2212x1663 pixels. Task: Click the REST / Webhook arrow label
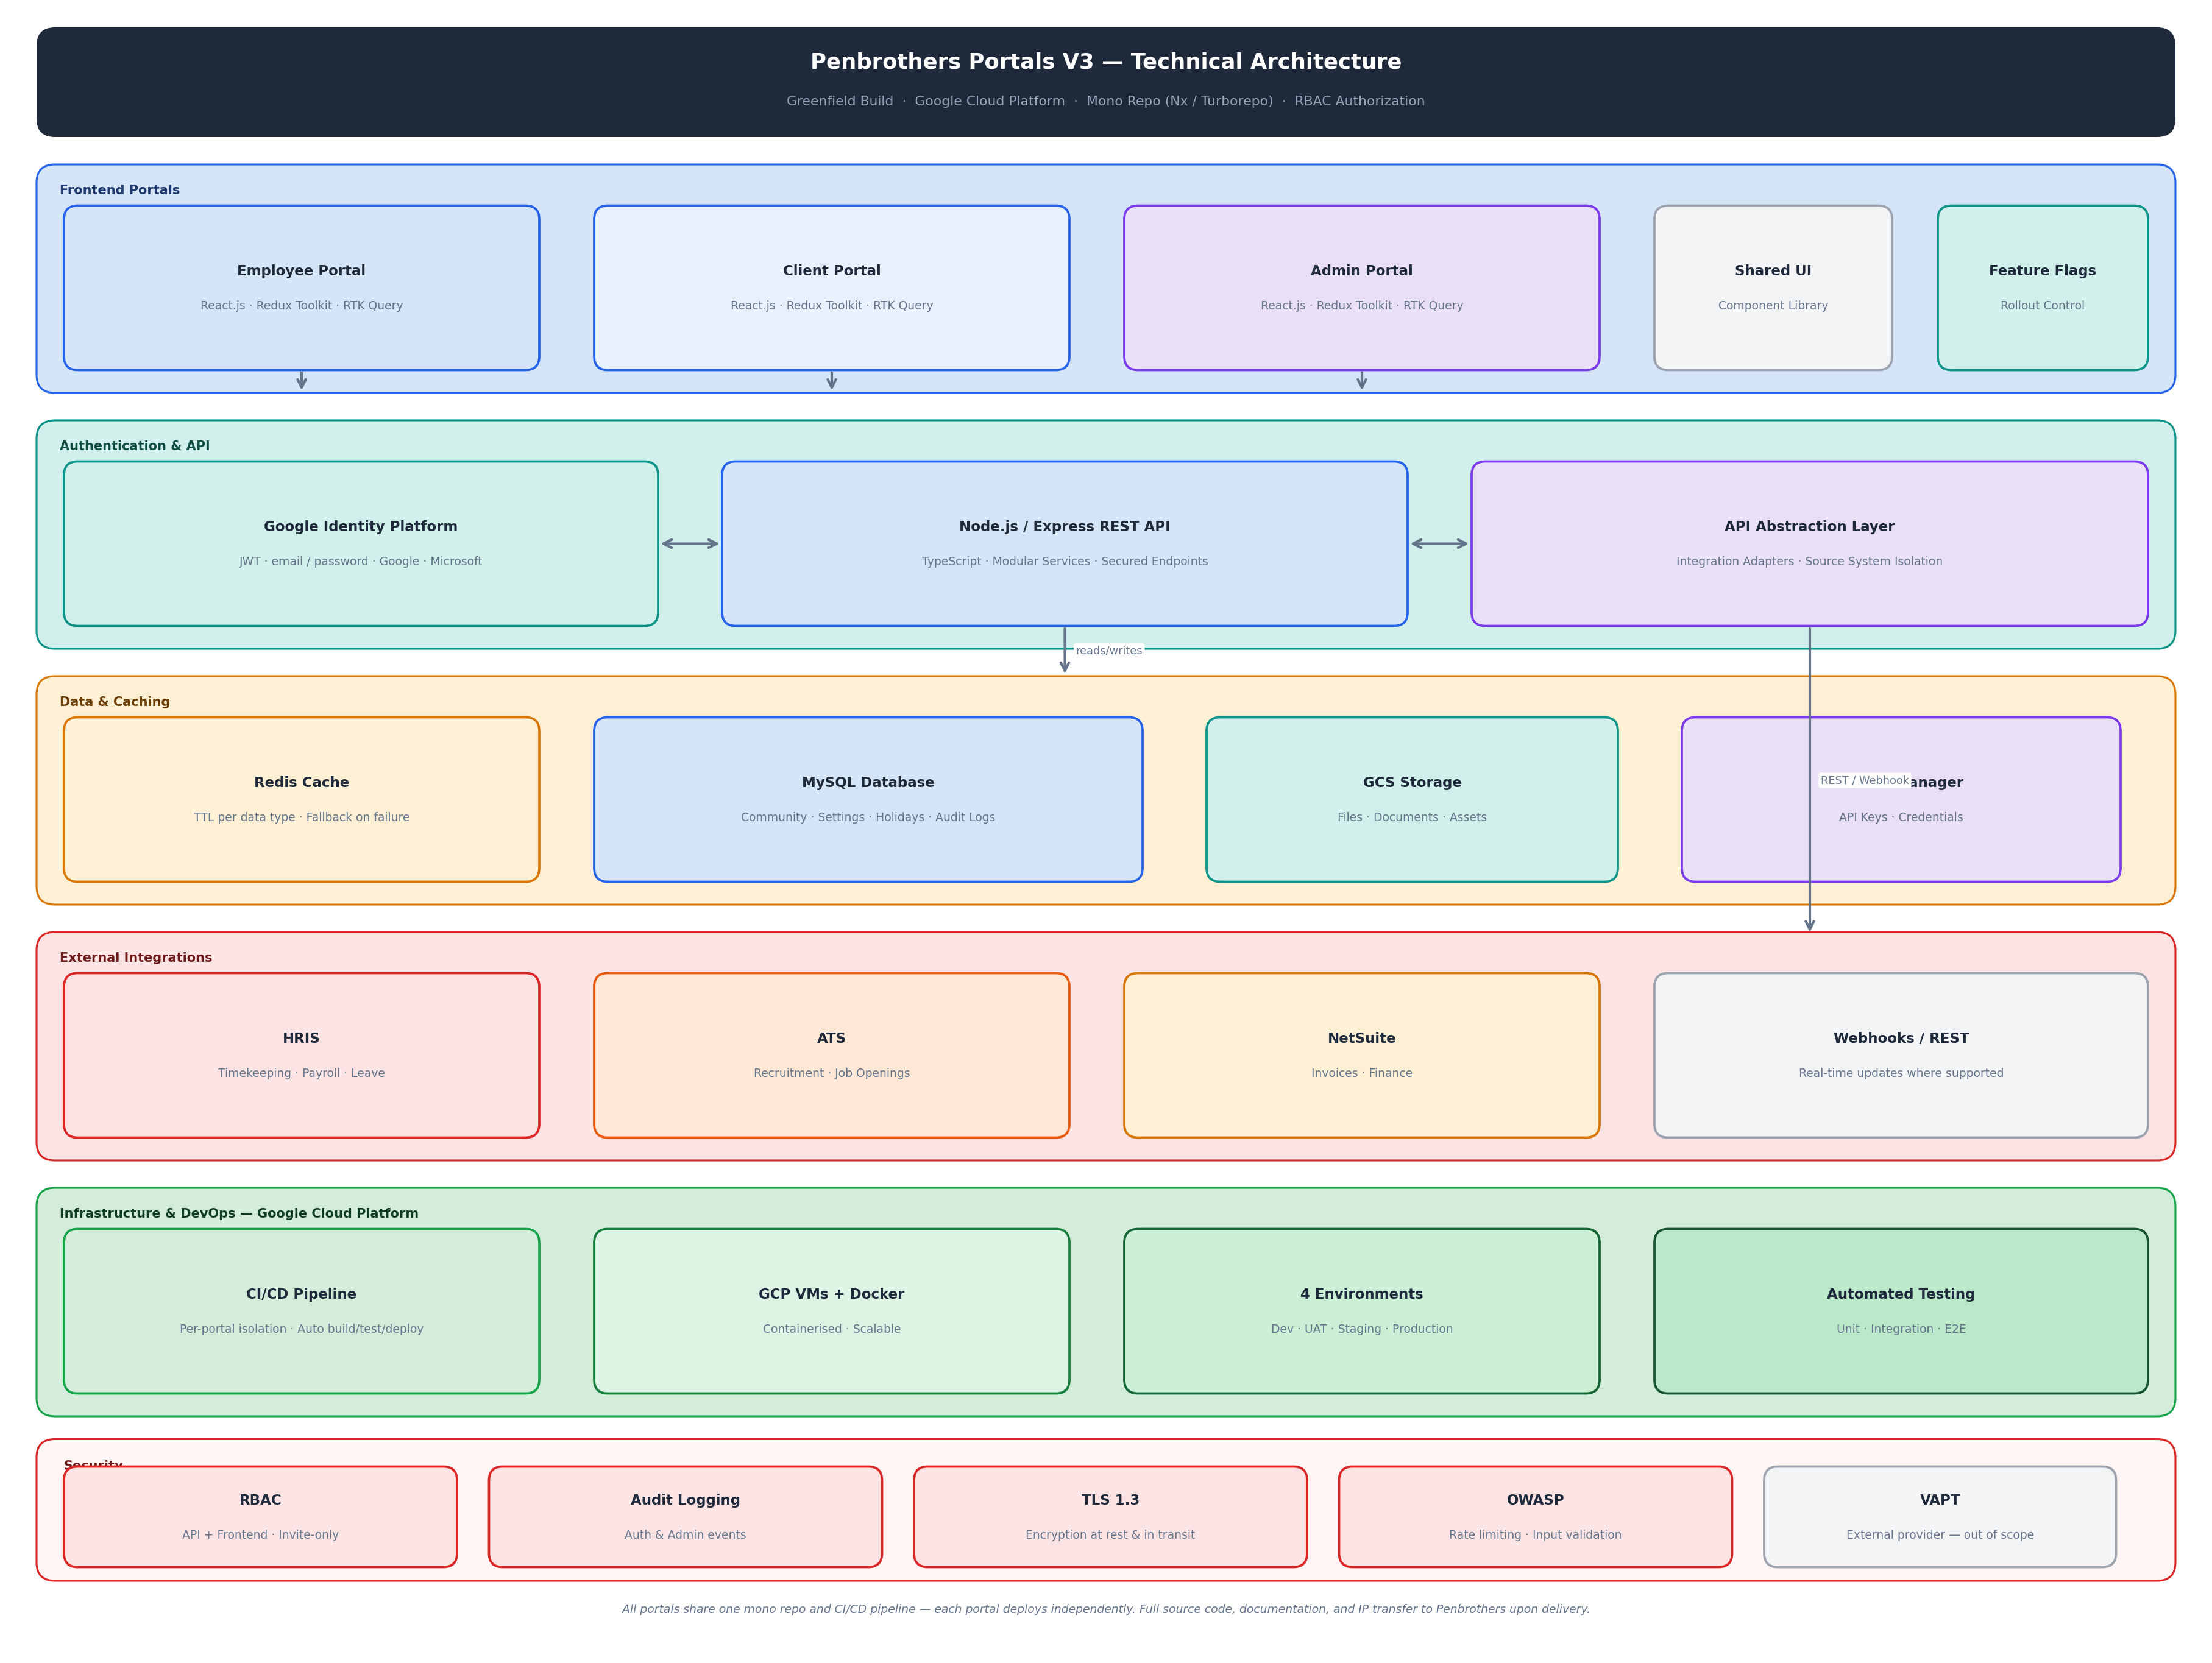pyautogui.click(x=1864, y=780)
